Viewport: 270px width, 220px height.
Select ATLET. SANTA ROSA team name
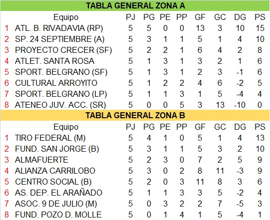pyautogui.click(x=54, y=61)
